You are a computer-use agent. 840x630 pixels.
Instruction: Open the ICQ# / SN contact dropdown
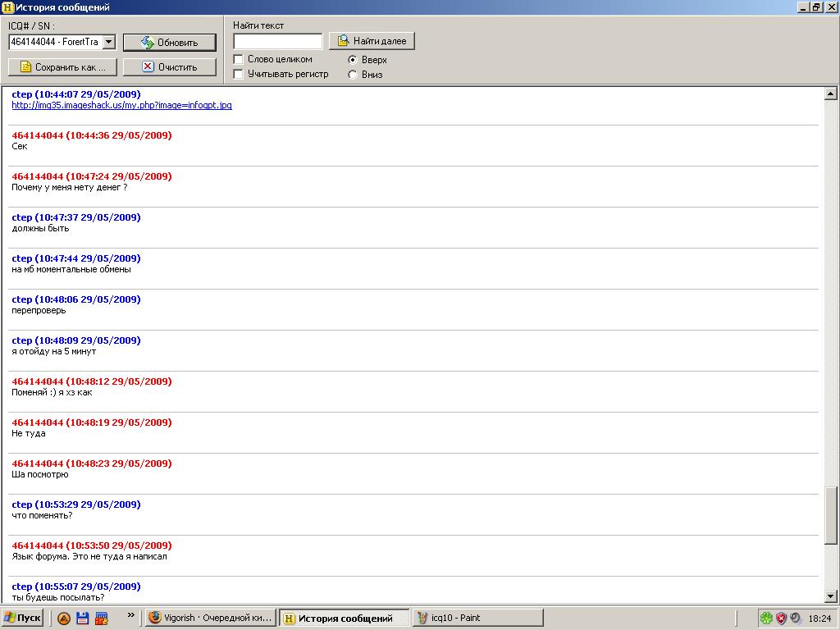pyautogui.click(x=109, y=42)
